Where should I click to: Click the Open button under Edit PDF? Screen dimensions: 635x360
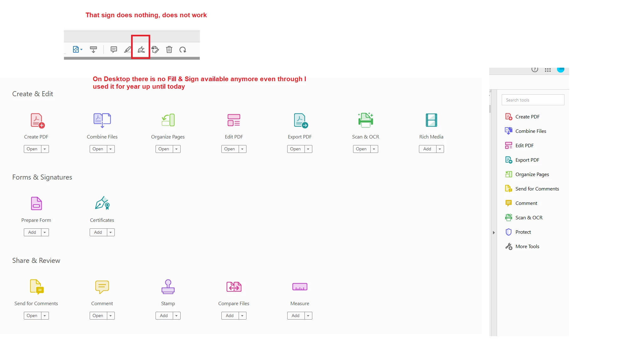tap(230, 149)
